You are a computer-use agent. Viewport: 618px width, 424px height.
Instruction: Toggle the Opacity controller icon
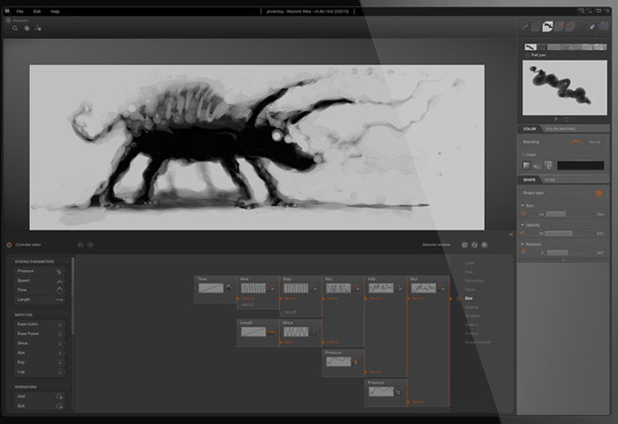(x=523, y=233)
